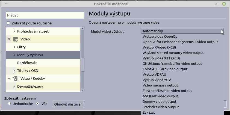Select the Vše radio button
The width and height of the screenshot is (230, 115).
38,104
